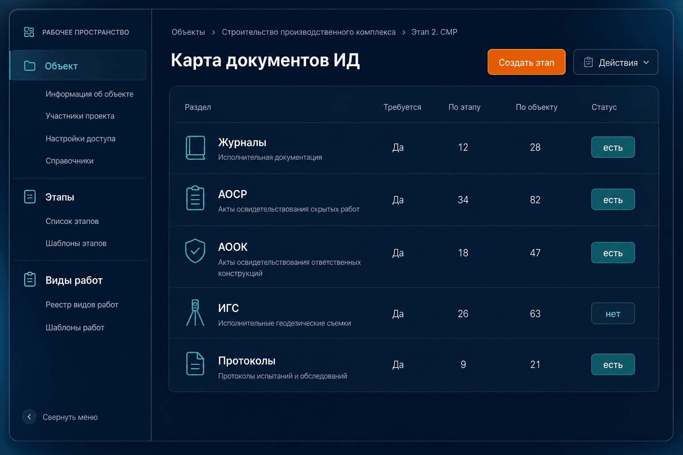
Task: Click нет status in ИГС row
Action: point(613,314)
